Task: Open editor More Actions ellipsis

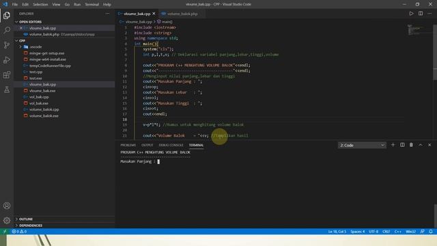Action: click(x=429, y=14)
